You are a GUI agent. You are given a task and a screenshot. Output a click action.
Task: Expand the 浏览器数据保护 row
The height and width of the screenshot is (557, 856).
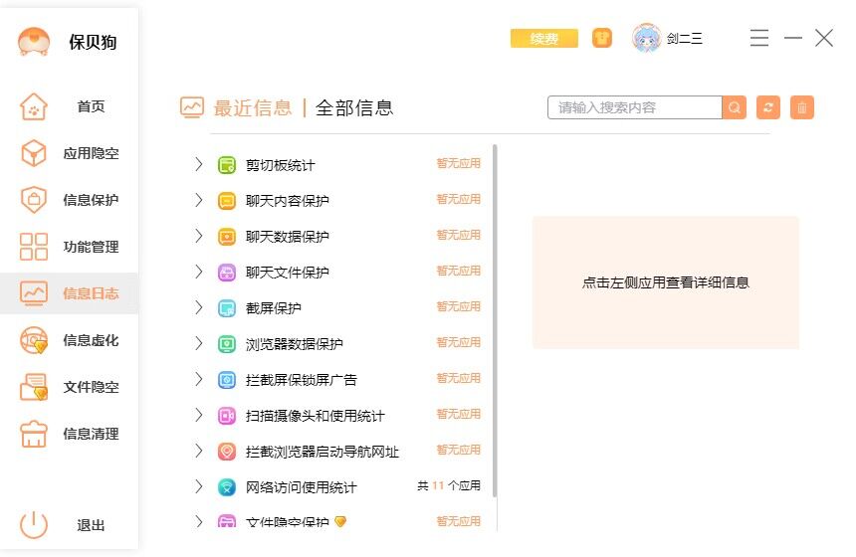pyautogui.click(x=199, y=343)
